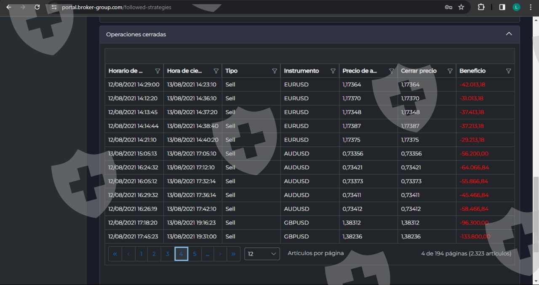Click the Beneficio column header to sort
Screen dimensions: 539x285
(x=472, y=71)
